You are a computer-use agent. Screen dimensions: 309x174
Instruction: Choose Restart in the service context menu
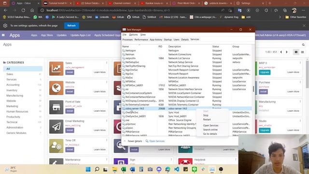coord(207,119)
